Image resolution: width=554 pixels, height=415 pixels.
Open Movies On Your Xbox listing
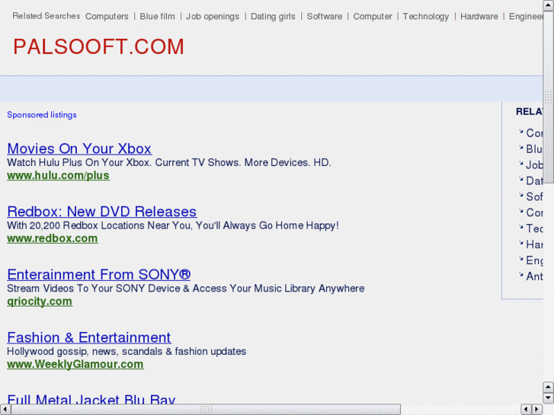[x=79, y=148]
